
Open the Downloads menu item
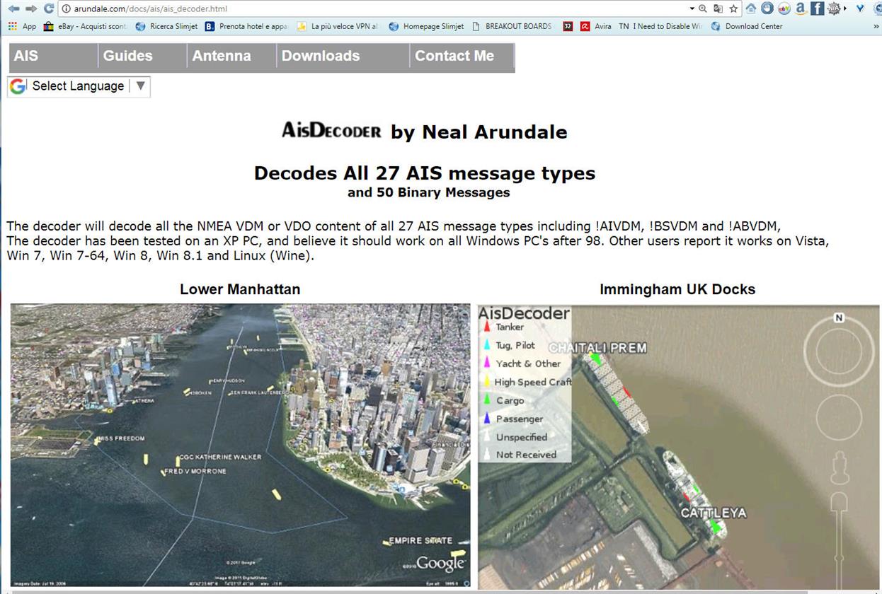click(343, 57)
